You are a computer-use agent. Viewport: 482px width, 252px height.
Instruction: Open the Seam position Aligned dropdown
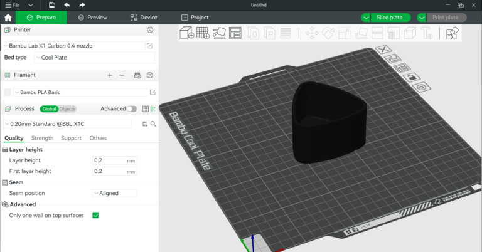coord(115,193)
